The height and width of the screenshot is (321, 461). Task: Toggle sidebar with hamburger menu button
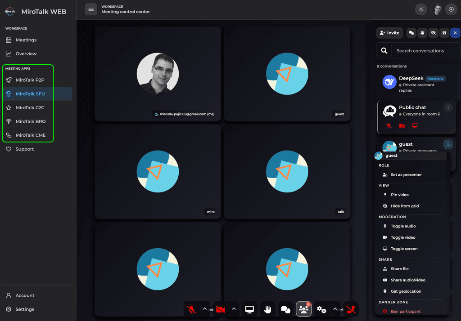[x=91, y=9]
